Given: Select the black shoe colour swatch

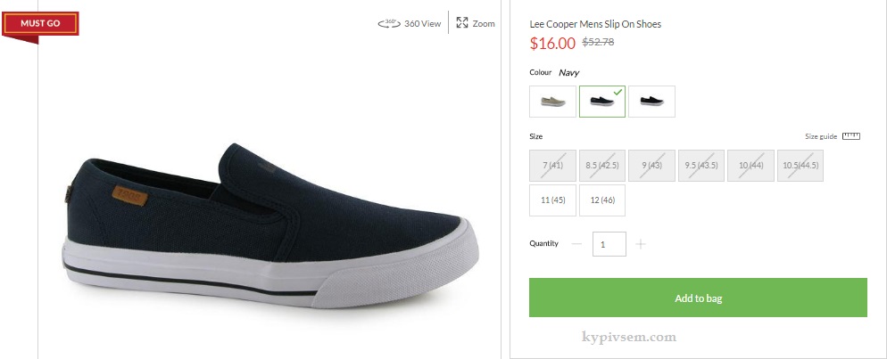Looking at the screenshot, I should click(x=651, y=102).
